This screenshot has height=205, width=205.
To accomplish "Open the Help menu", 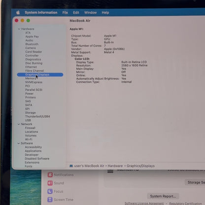I will [105, 13].
